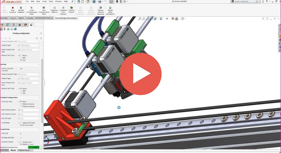Click the Stop Engineer icon

13,8
